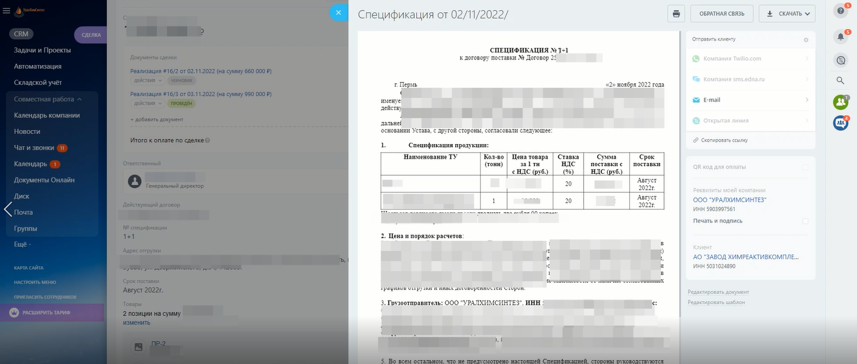This screenshot has height=364, width=857.
Task: Open Документы Онлайн menu item
Action: click(x=44, y=180)
